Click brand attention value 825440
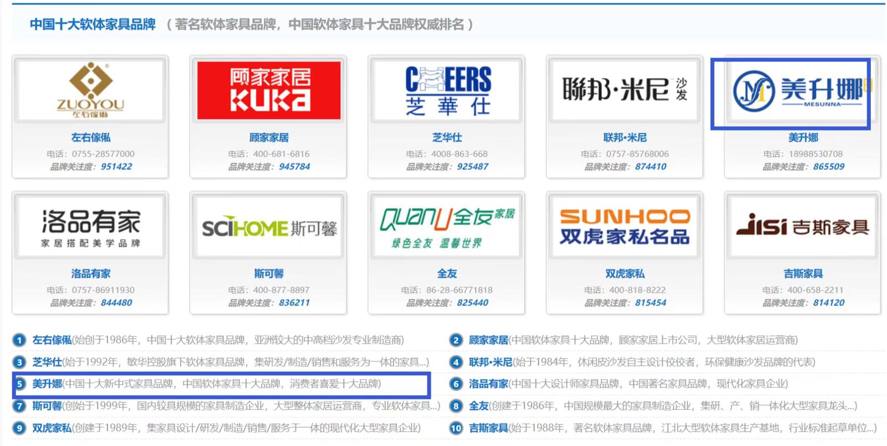Screen dimensions: 887x446 coord(473,303)
